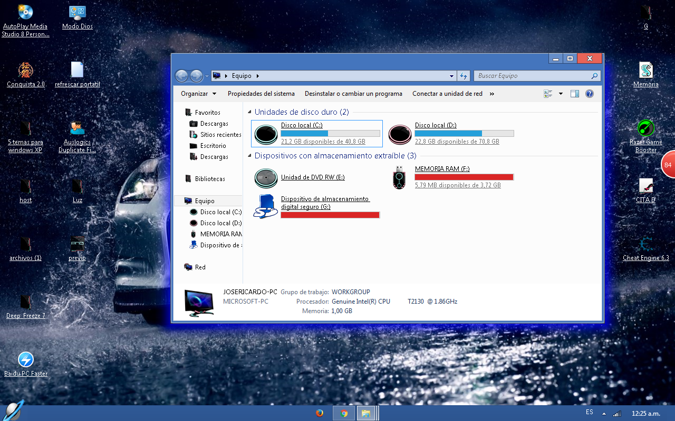Viewport: 675px width, 421px height.
Task: Click the MEMORIA RAM (F:) red usage bar
Action: pyautogui.click(x=464, y=177)
